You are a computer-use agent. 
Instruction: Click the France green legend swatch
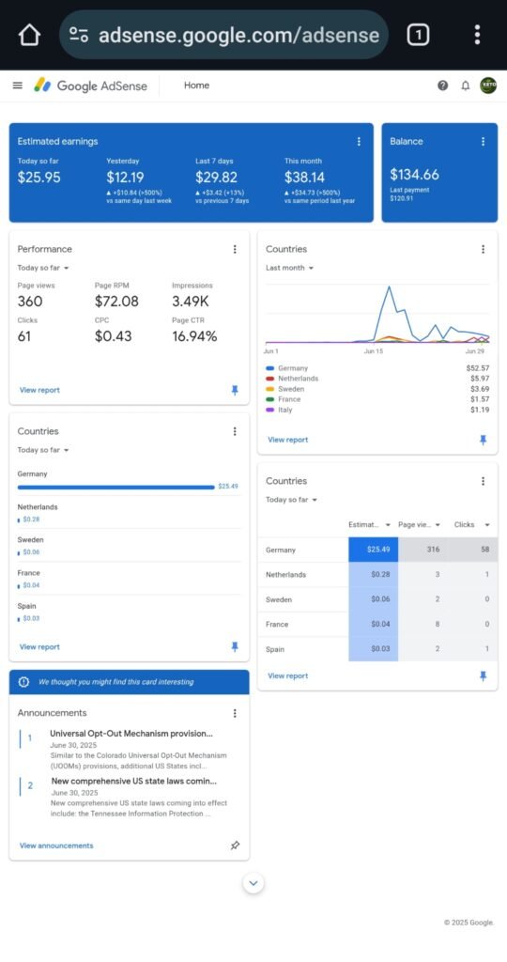click(269, 399)
